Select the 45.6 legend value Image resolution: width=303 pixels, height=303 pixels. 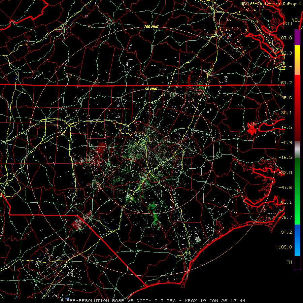point(287,98)
